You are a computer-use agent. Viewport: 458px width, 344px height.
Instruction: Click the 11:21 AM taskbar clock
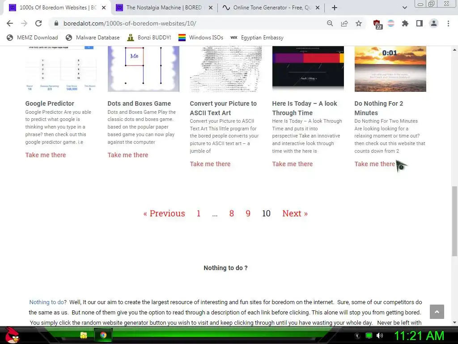click(419, 335)
